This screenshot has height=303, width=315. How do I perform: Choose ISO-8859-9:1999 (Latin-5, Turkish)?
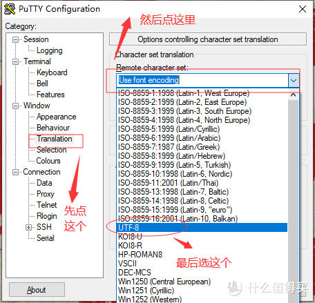(x=202, y=165)
